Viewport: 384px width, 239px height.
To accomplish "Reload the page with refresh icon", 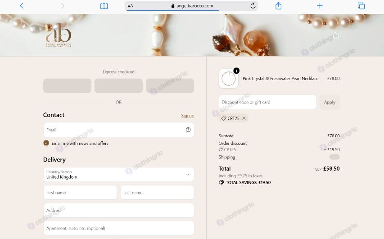I will 253,6.
